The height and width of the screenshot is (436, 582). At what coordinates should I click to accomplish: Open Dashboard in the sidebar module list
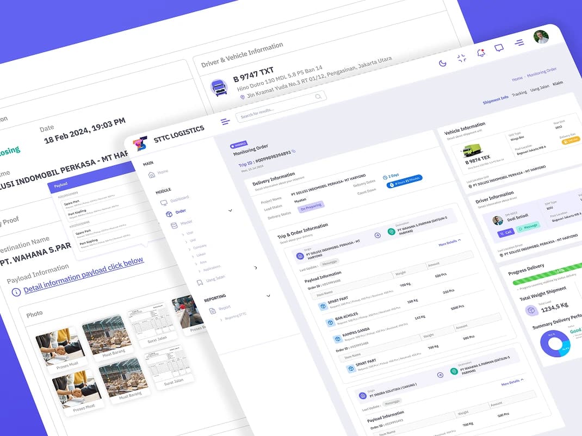(x=179, y=200)
